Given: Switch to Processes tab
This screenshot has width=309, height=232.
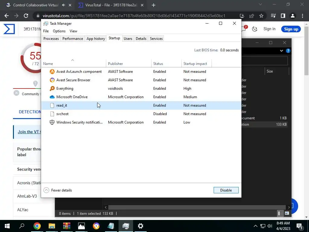Looking at the screenshot, I should (51, 39).
